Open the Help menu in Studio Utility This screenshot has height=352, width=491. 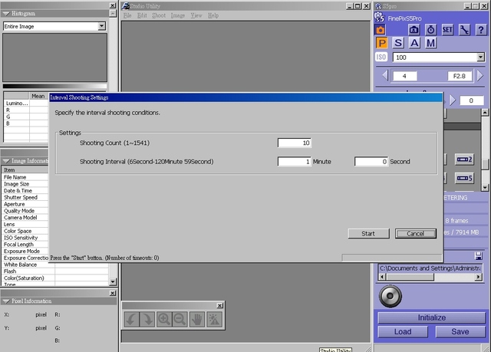click(213, 15)
